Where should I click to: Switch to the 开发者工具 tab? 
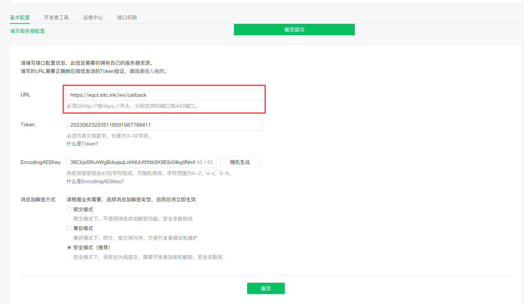[x=56, y=17]
